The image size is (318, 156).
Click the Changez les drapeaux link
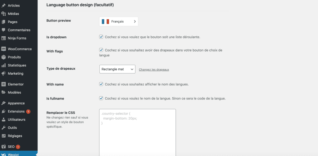click(154, 70)
